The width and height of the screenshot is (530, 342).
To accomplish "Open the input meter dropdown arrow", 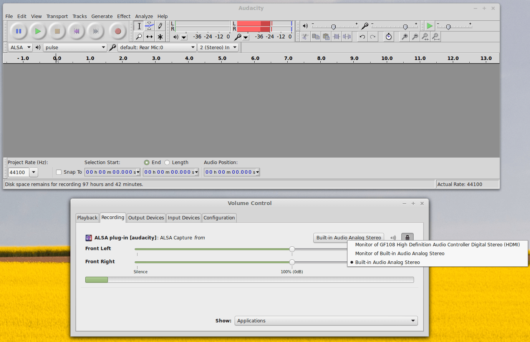I will (x=246, y=37).
